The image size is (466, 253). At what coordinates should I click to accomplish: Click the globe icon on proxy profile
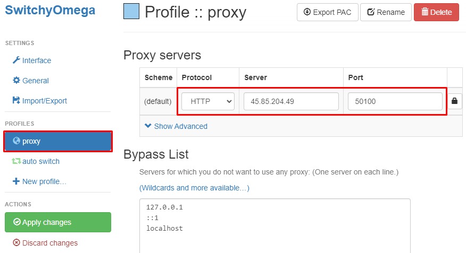pyautogui.click(x=16, y=141)
